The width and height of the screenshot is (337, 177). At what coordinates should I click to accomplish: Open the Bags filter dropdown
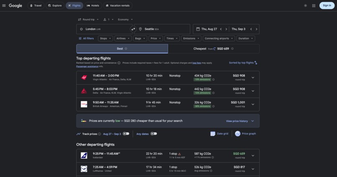click(x=140, y=38)
